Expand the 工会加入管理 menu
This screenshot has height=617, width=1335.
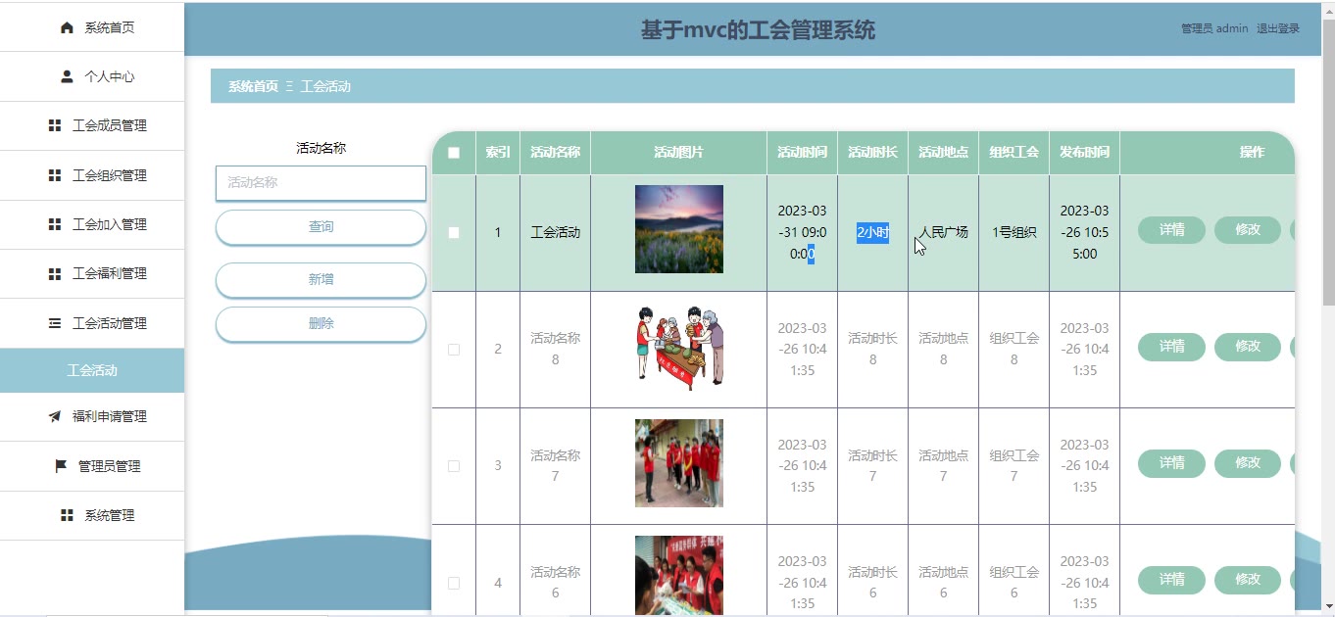point(92,224)
